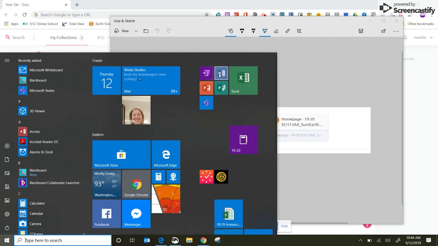Viewport: 438px width, 246px height.
Task: Expand the Start menu hamburger
Action: 7,60
